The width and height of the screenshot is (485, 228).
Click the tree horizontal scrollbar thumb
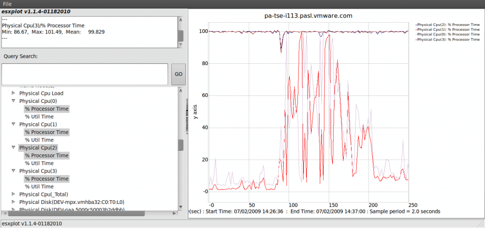point(76,213)
